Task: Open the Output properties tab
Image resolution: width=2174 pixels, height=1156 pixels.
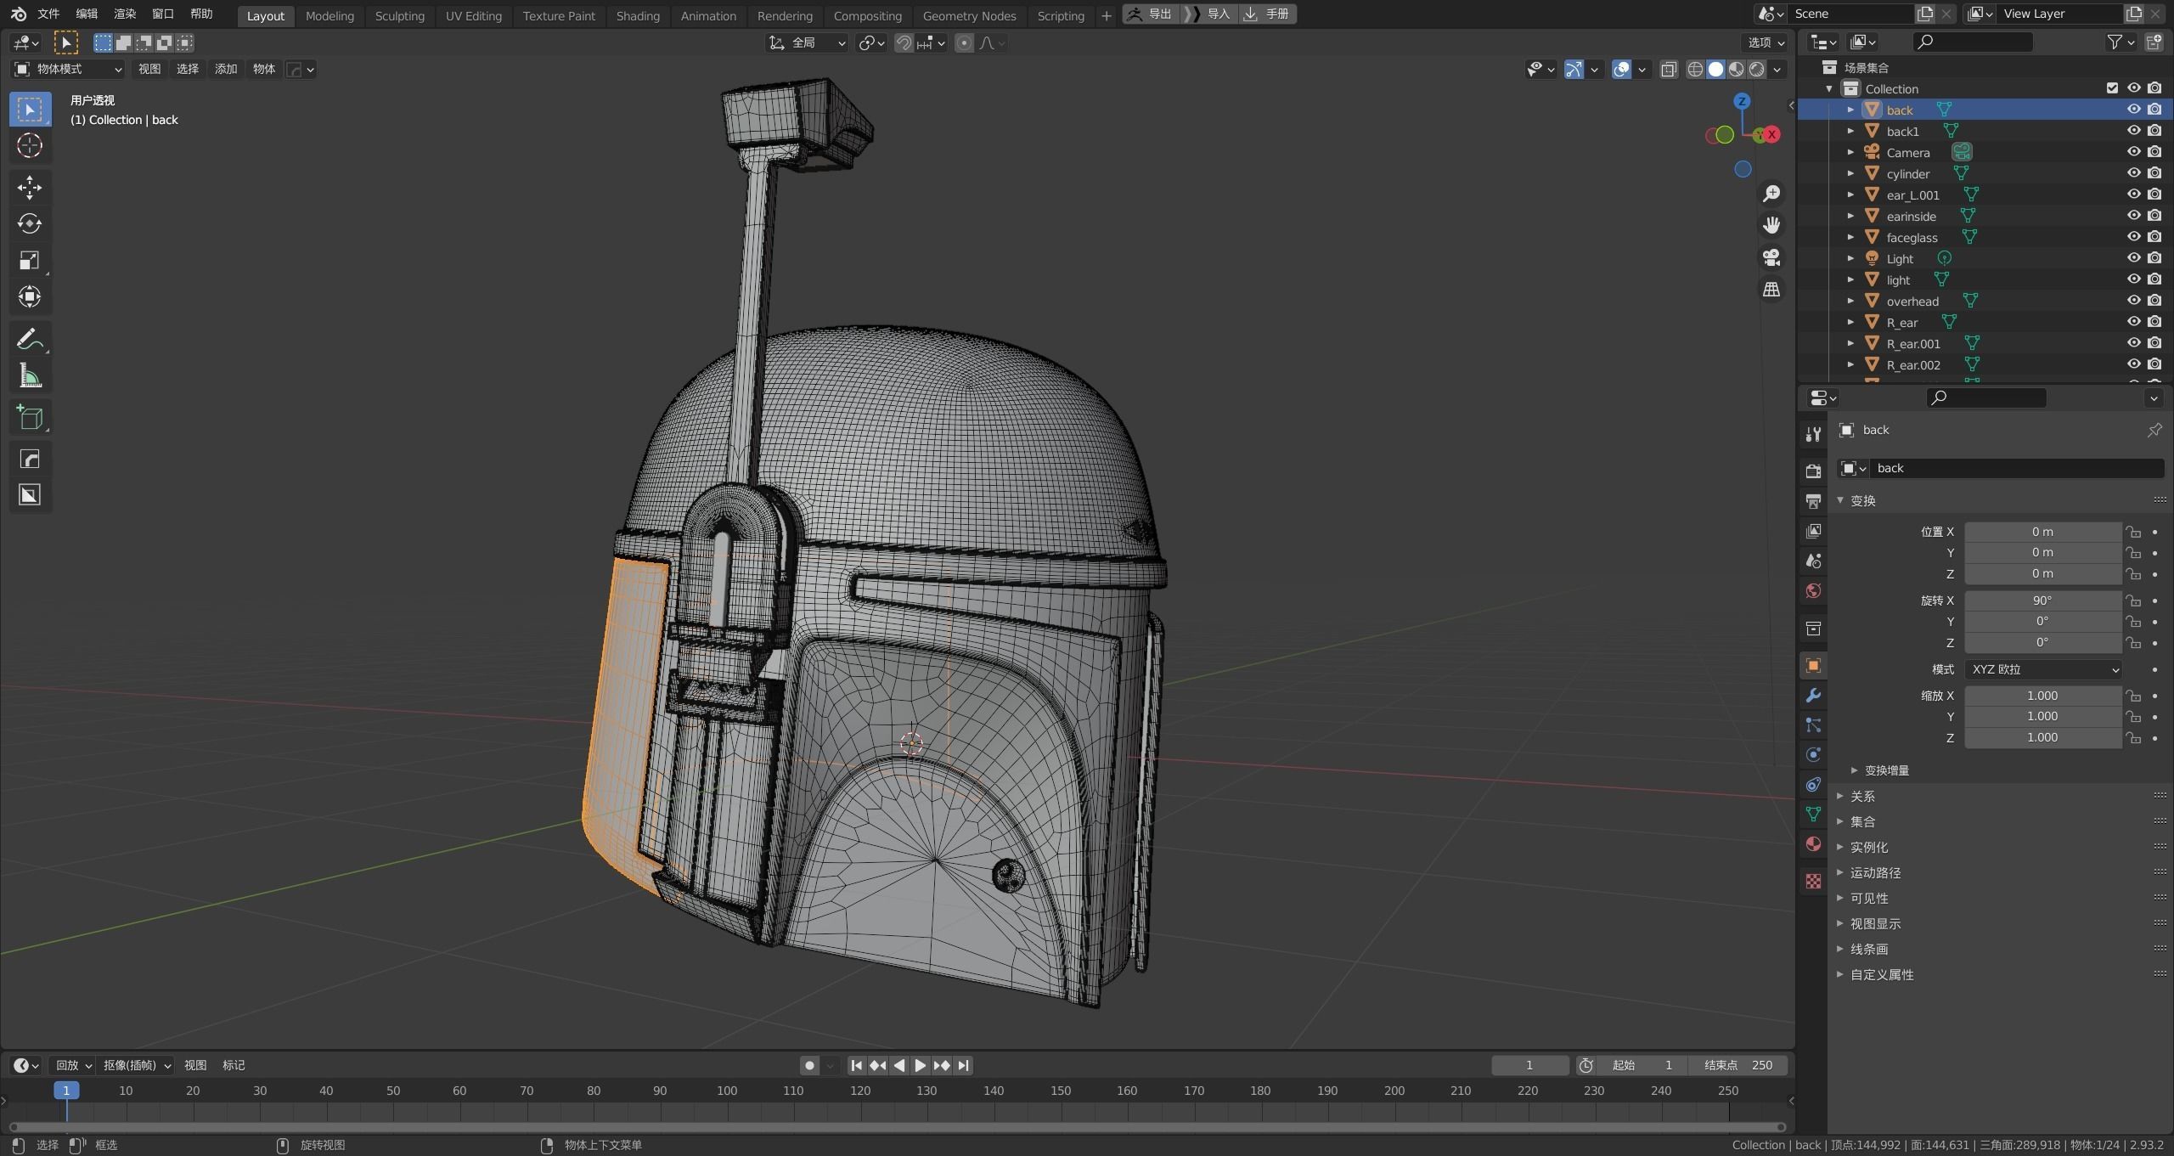Action: 1813,501
